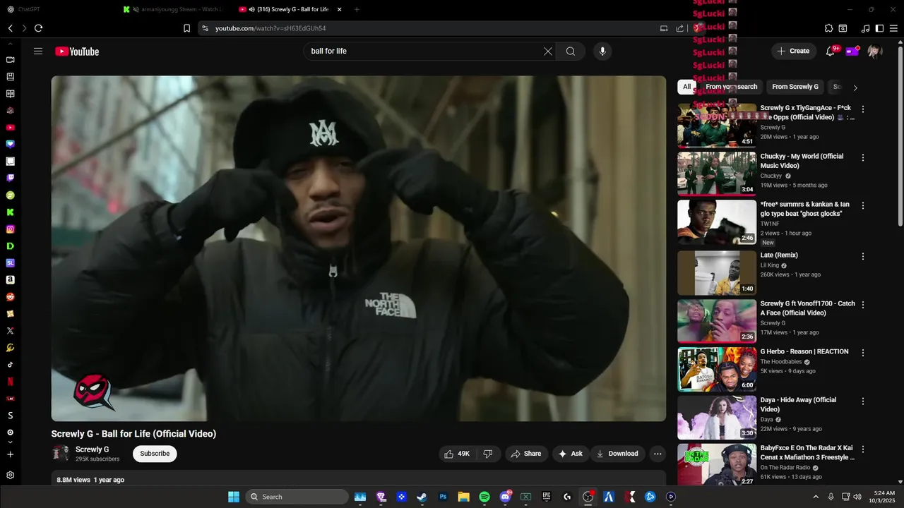904x508 pixels.
Task: Open Late (Remix) video thumbnail
Action: coord(717,272)
